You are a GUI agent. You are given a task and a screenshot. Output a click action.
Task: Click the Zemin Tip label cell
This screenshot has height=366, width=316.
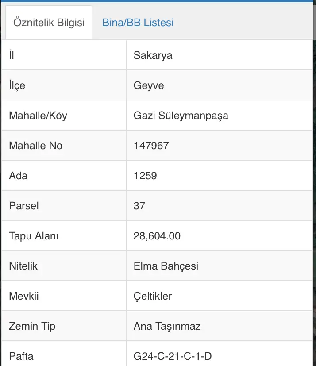(64, 326)
